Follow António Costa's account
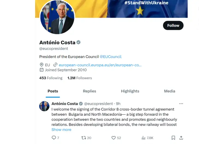Image resolution: width=199 pixels, height=144 pixels. pos(173,26)
